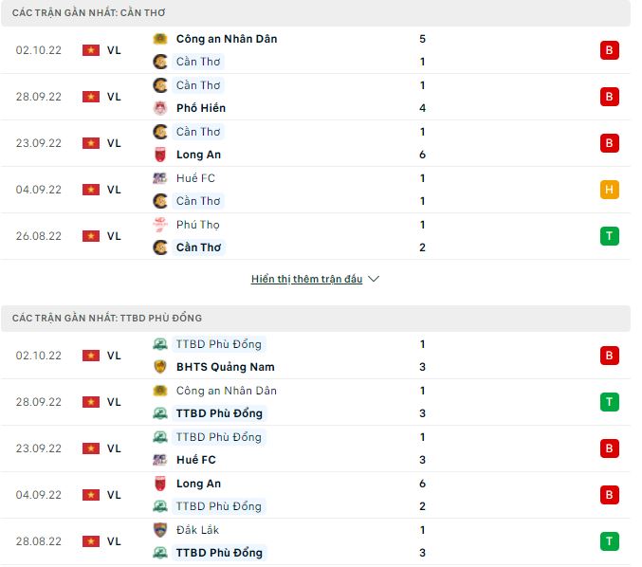Click the yellow H draw result badge
The width and height of the screenshot is (642, 567).
click(609, 190)
